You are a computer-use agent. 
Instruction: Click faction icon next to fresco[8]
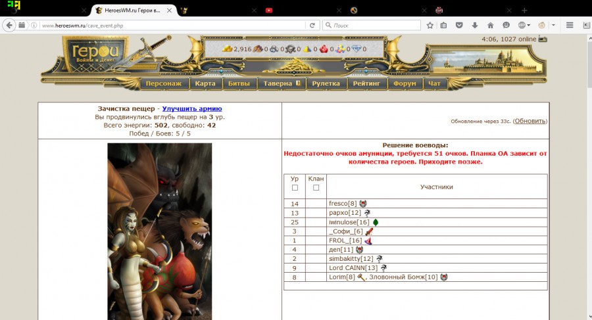[363, 204]
